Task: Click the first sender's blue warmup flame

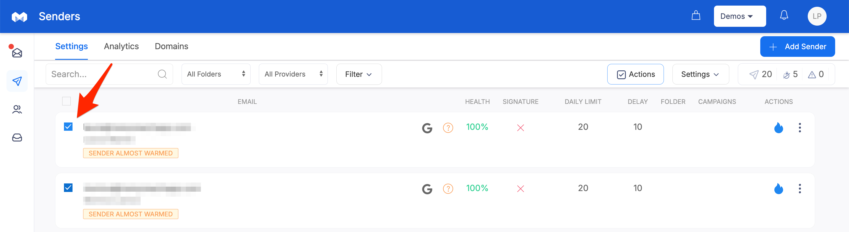Action: coord(779,127)
